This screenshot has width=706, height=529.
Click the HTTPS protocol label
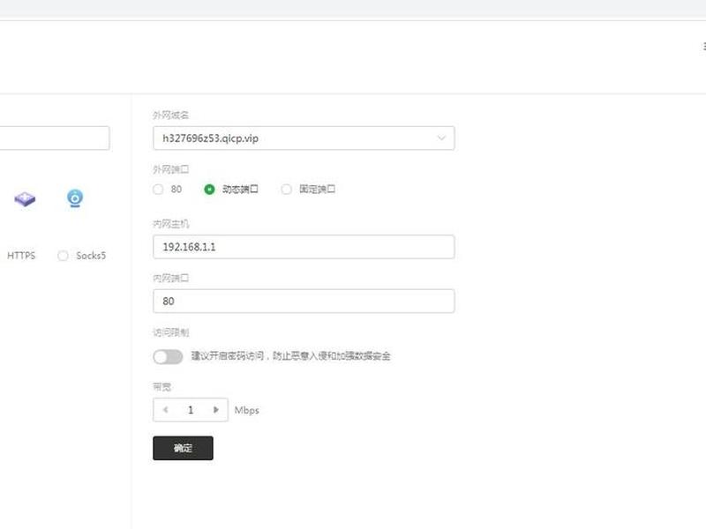pyautogui.click(x=21, y=256)
